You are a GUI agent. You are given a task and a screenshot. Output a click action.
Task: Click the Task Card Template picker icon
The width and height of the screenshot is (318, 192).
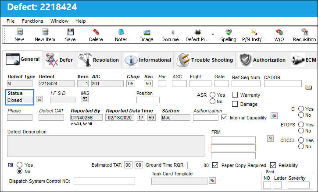[212, 181]
